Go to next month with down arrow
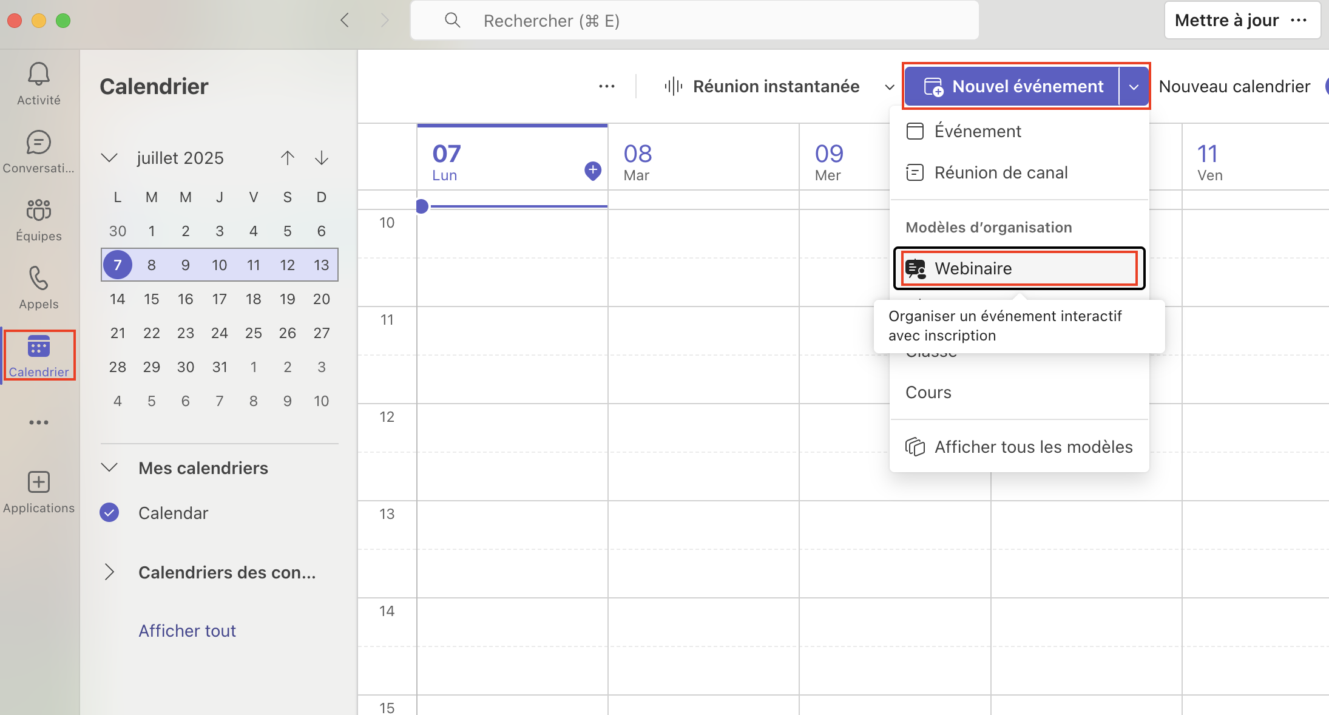Screen dimensions: 1329x715 [x=322, y=158]
